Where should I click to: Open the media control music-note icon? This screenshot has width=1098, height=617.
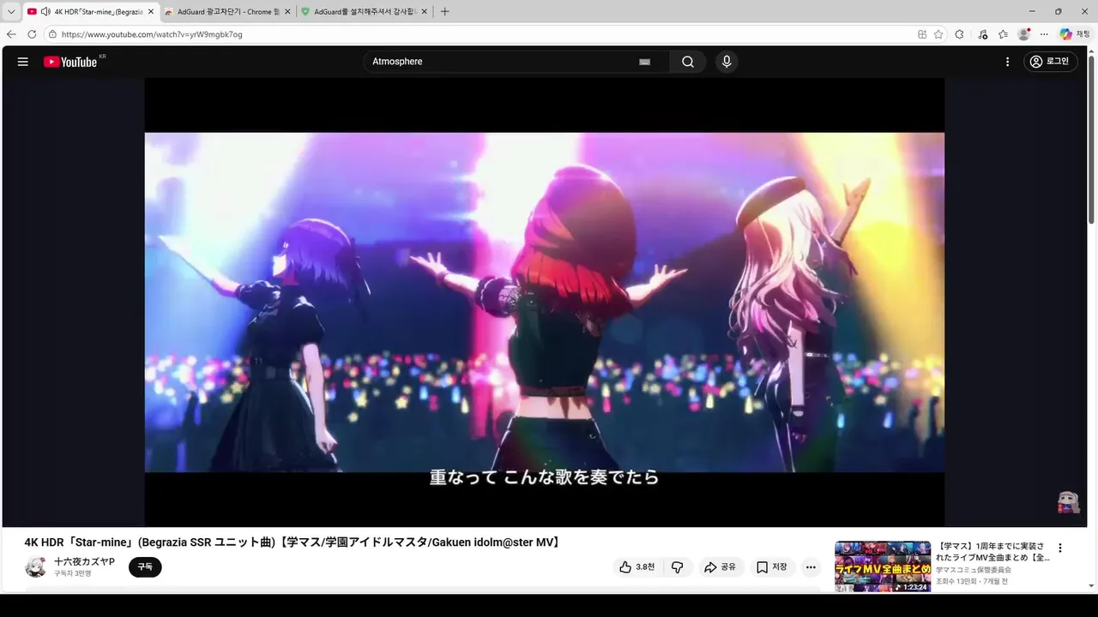(x=982, y=34)
